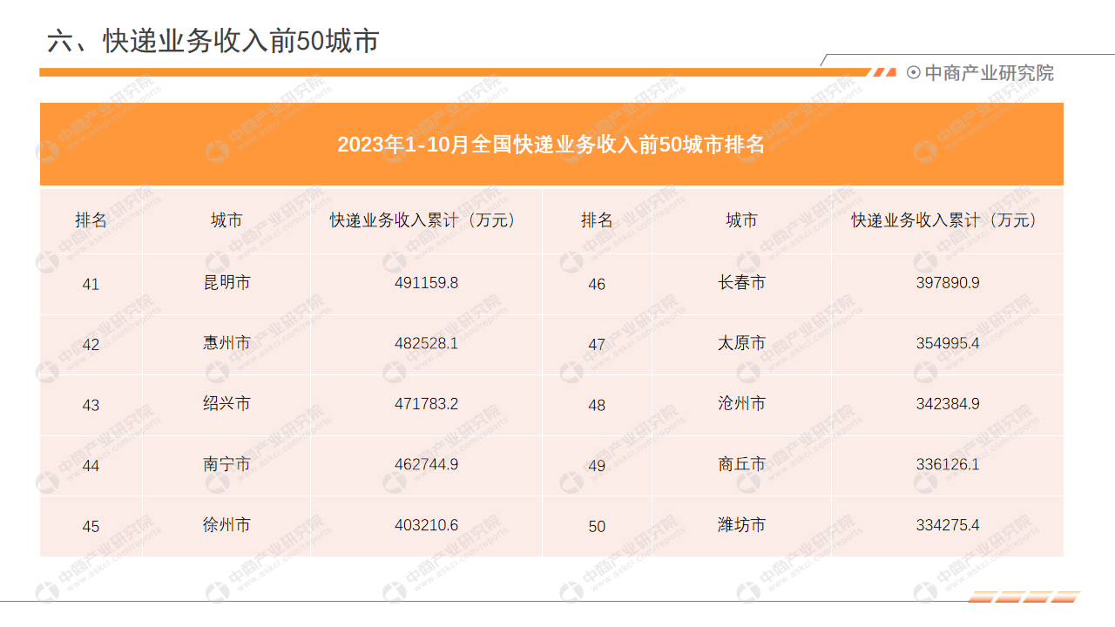Click the city cell 太原市

pos(741,343)
